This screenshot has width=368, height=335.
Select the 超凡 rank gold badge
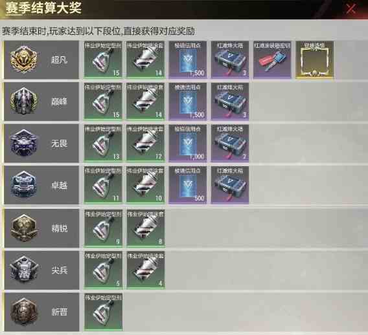[23, 59]
